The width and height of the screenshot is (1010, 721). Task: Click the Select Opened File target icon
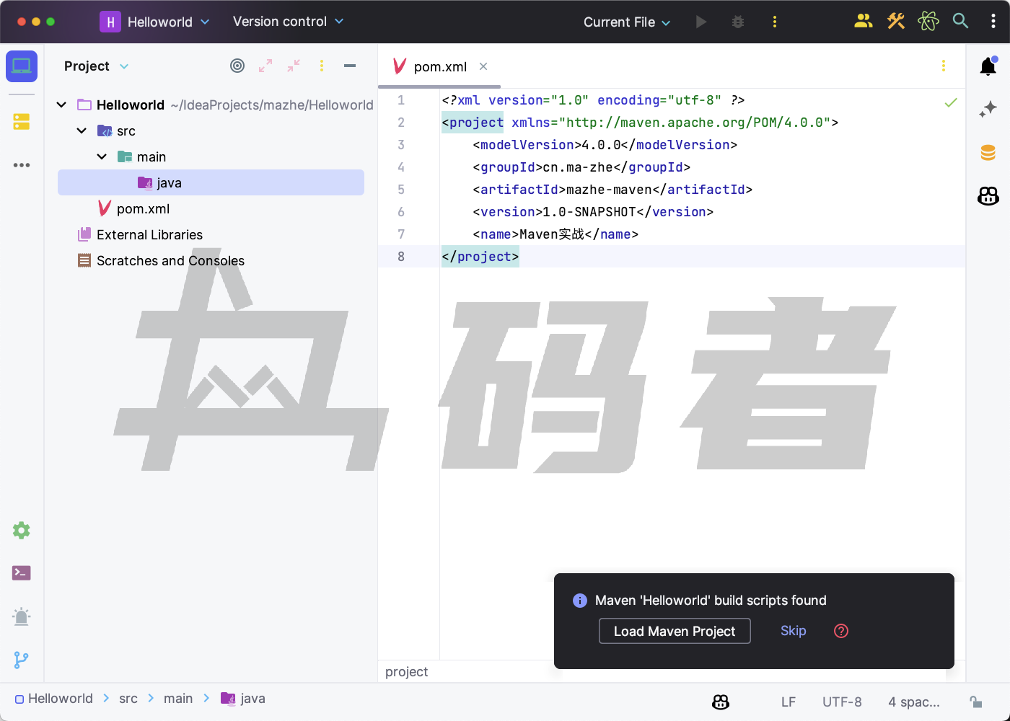[237, 66]
